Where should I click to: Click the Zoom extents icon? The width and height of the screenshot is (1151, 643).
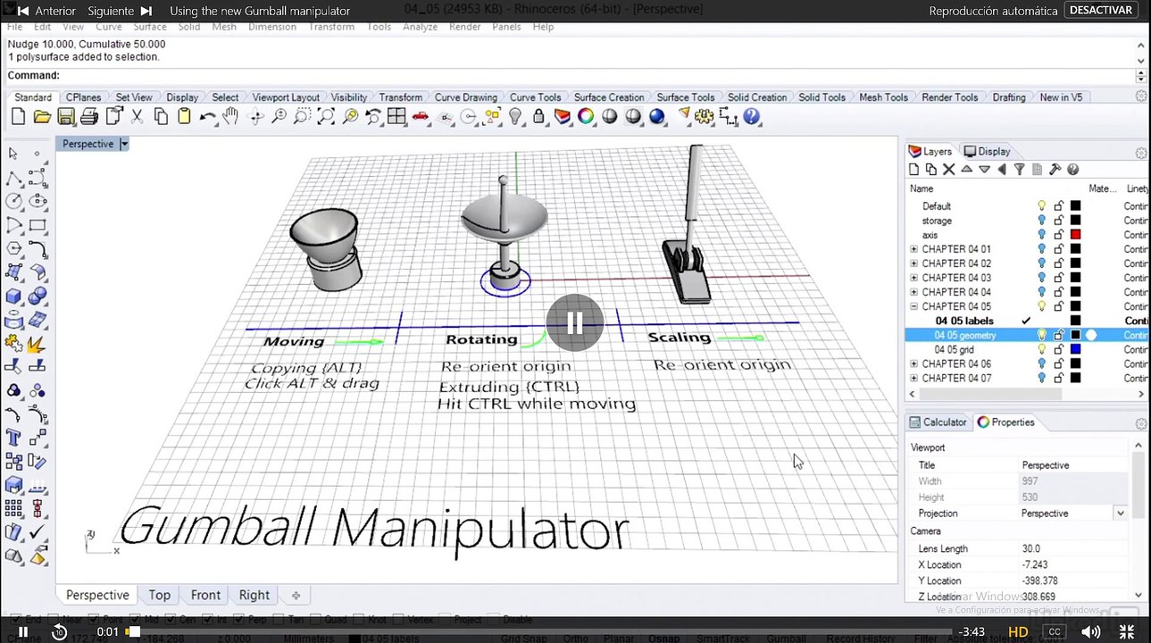[326, 117]
